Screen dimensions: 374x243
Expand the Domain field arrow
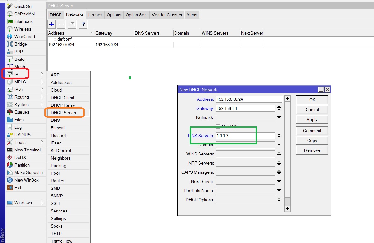[279, 145]
